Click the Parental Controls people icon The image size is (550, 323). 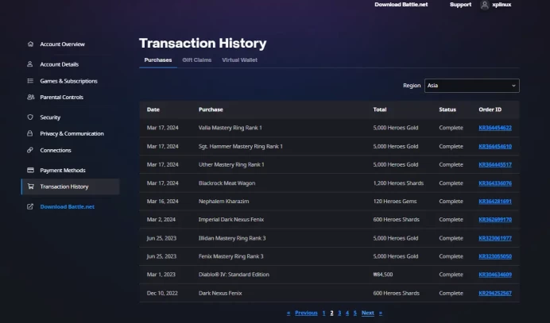pos(30,97)
